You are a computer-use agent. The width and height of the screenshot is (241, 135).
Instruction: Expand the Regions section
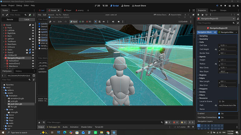click(x=203, y=75)
